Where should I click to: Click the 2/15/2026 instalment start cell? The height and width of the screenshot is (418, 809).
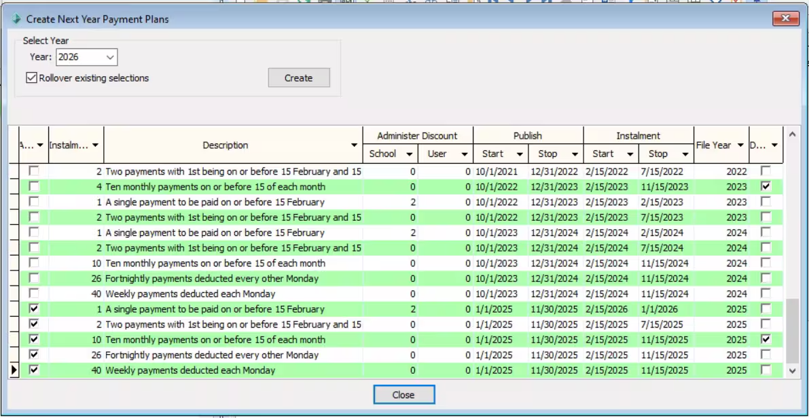click(611, 309)
